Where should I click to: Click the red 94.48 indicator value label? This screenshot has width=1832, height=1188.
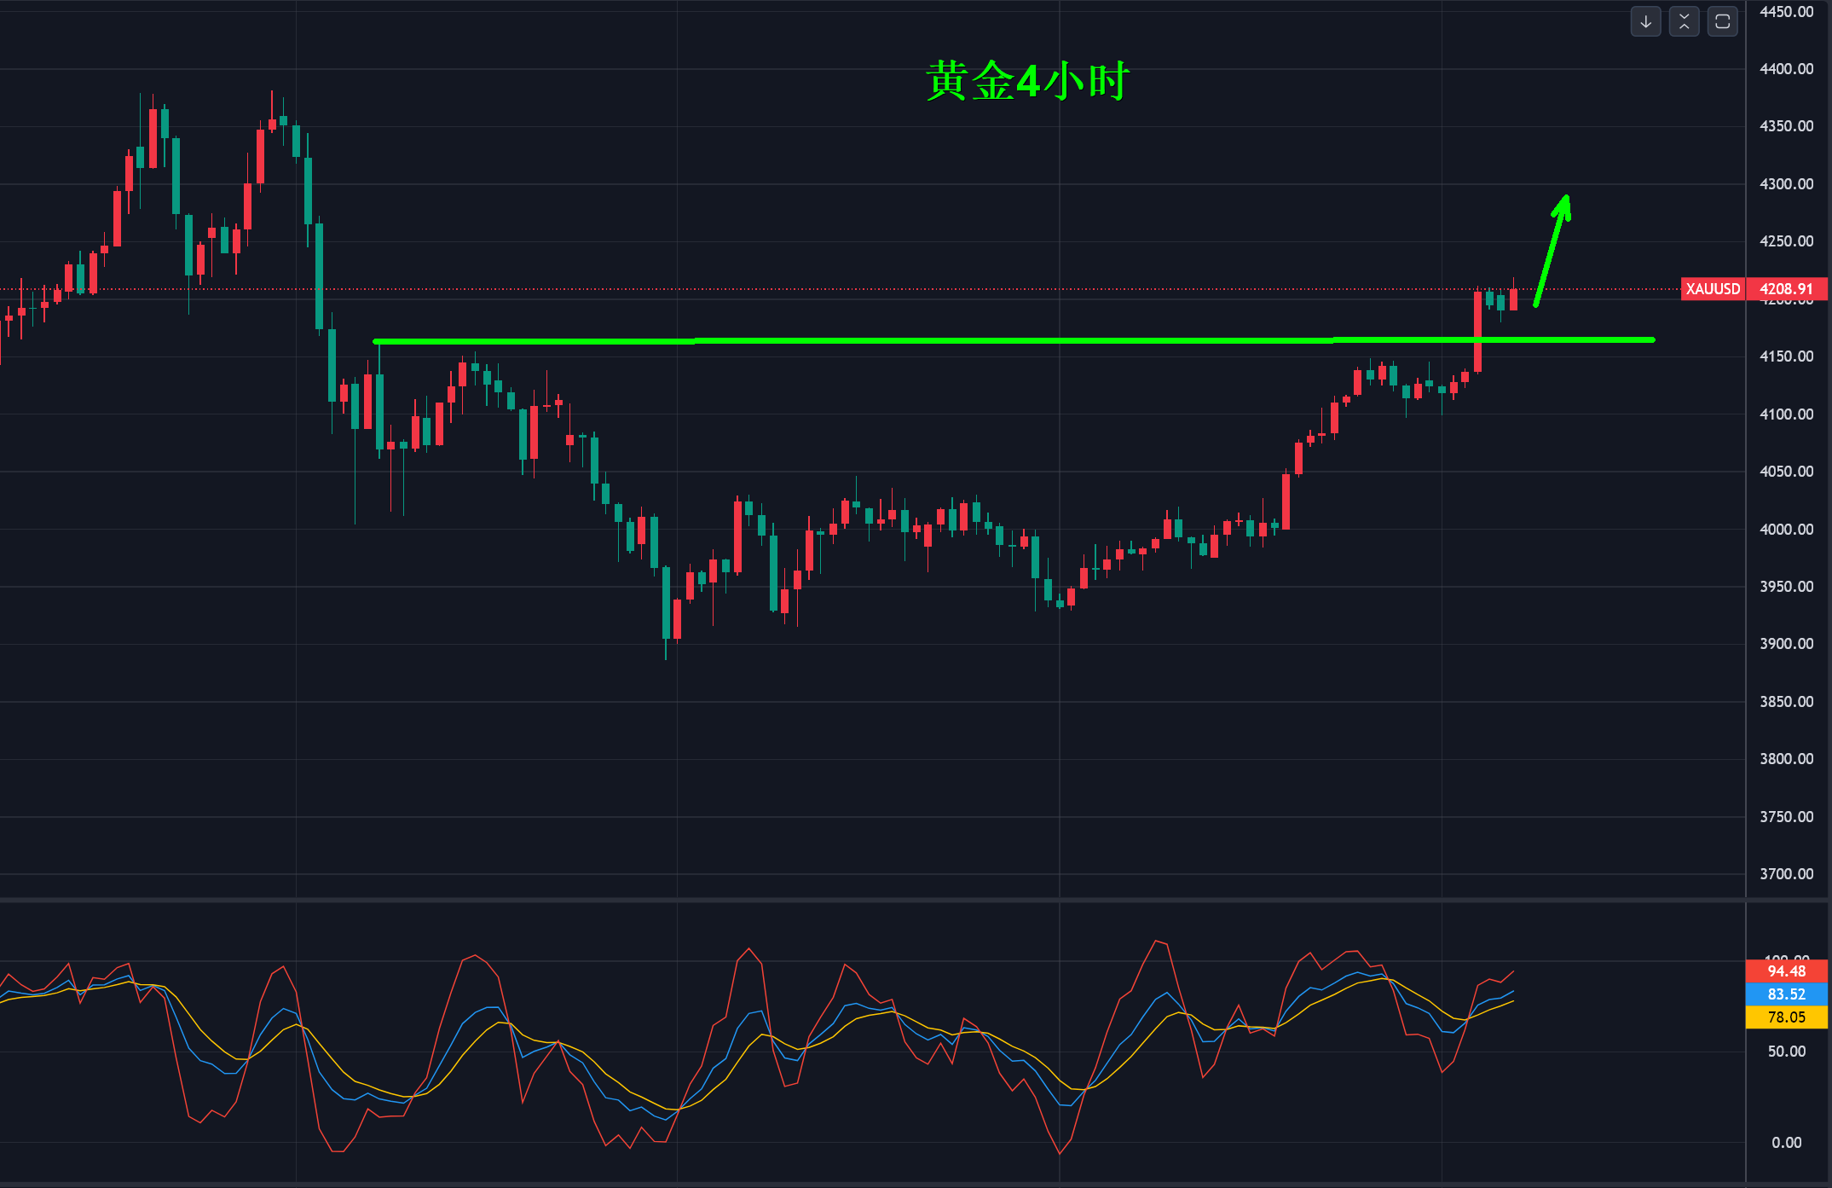pos(1786,971)
